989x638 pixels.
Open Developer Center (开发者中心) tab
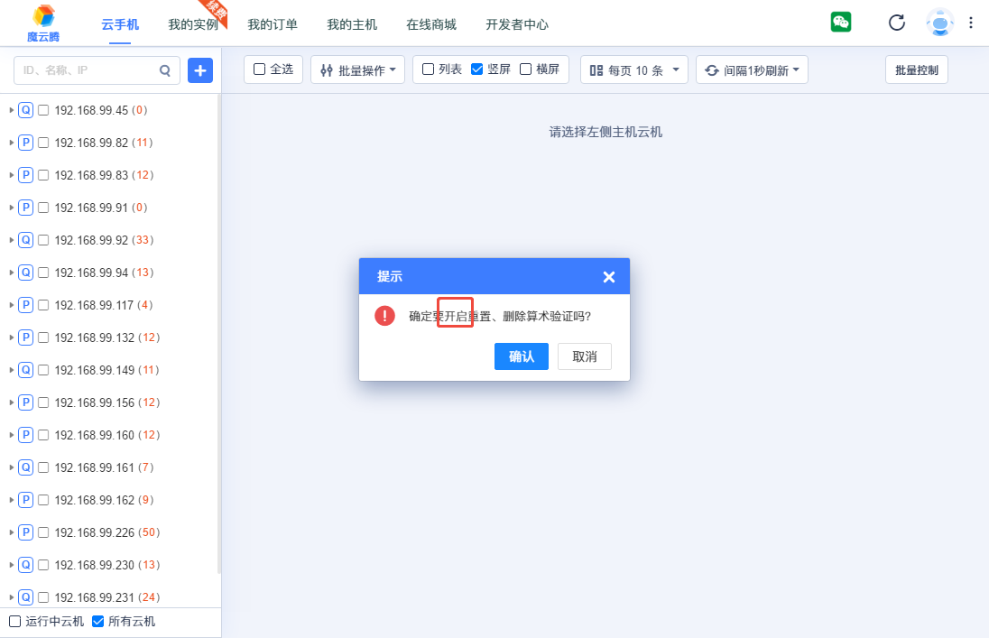coord(516,24)
